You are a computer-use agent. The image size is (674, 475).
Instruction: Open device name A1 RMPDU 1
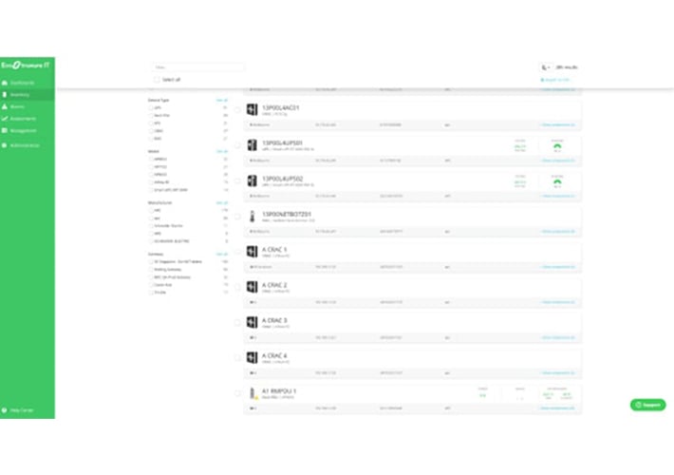click(x=279, y=391)
